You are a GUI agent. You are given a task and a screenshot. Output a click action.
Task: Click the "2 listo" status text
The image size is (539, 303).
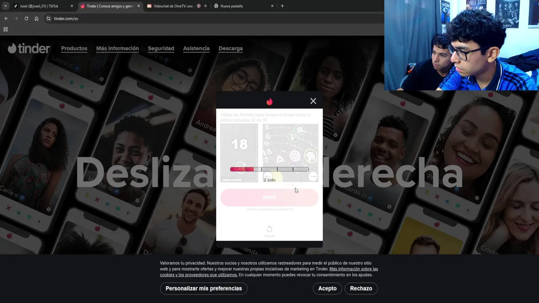tap(269, 180)
